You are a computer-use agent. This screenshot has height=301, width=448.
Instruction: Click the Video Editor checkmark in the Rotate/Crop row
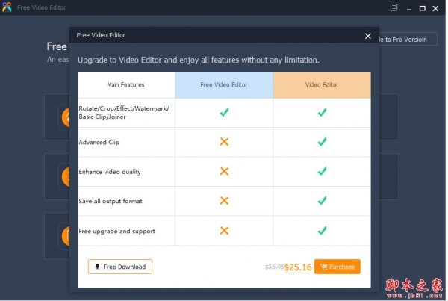pos(323,113)
